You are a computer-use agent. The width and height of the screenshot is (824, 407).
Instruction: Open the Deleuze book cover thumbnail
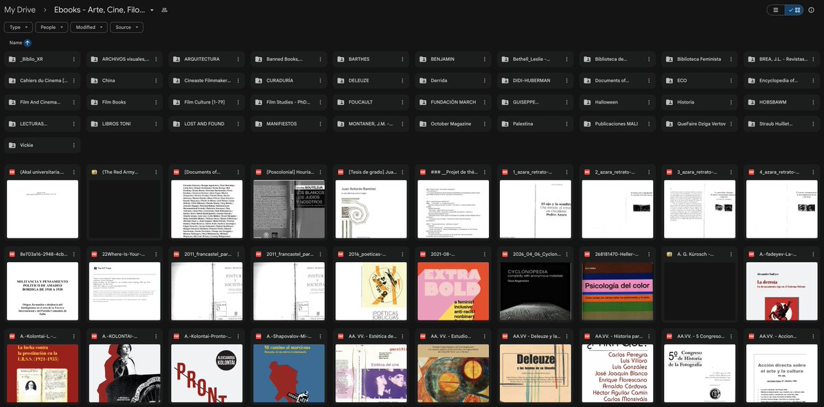click(x=535, y=373)
